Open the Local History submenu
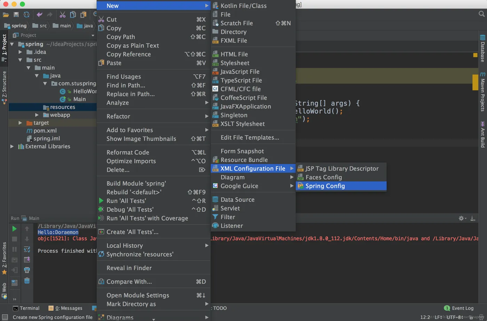 pos(154,246)
